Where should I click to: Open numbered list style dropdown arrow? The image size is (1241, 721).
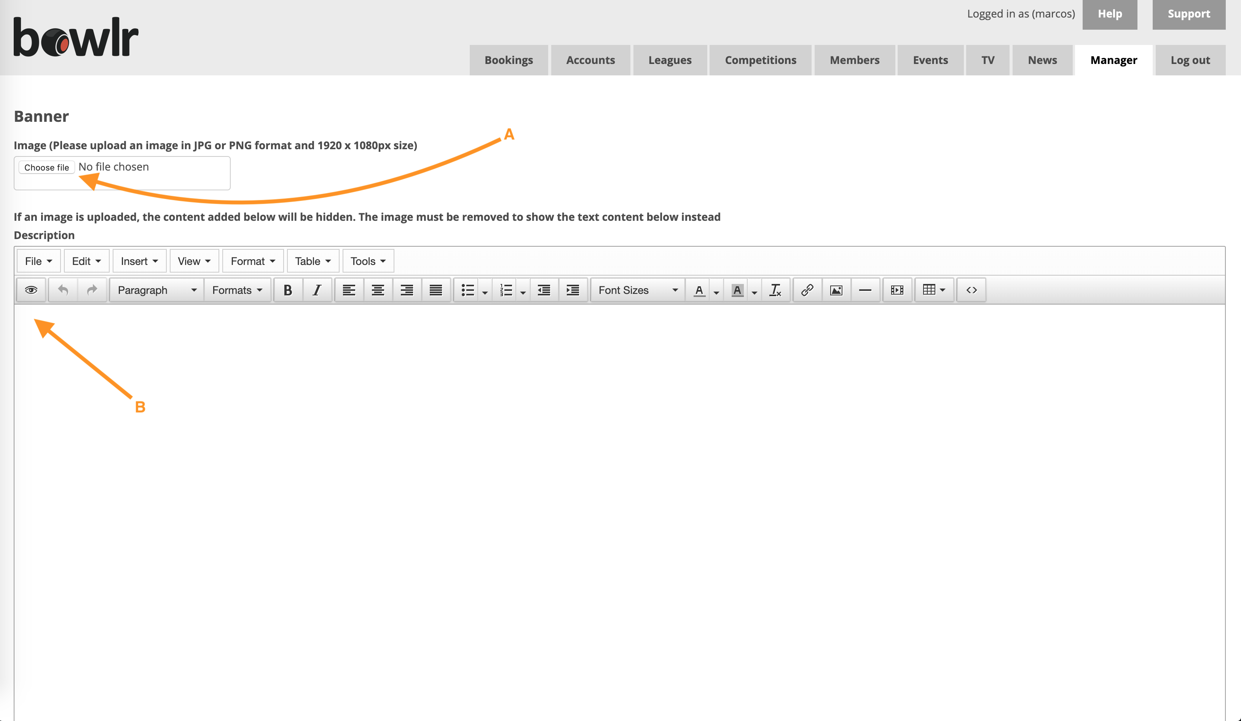coord(523,290)
